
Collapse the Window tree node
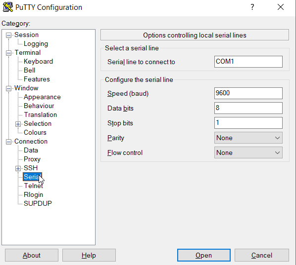pos(8,88)
